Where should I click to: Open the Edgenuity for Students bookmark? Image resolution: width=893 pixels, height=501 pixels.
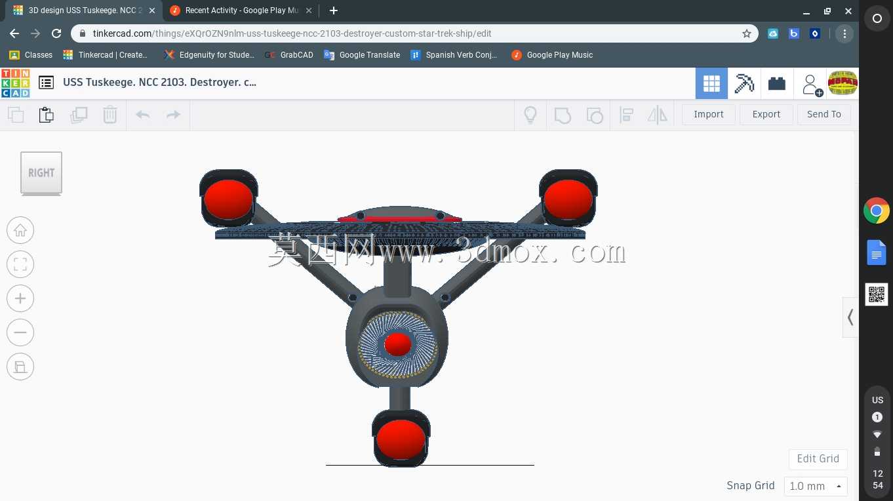(209, 55)
